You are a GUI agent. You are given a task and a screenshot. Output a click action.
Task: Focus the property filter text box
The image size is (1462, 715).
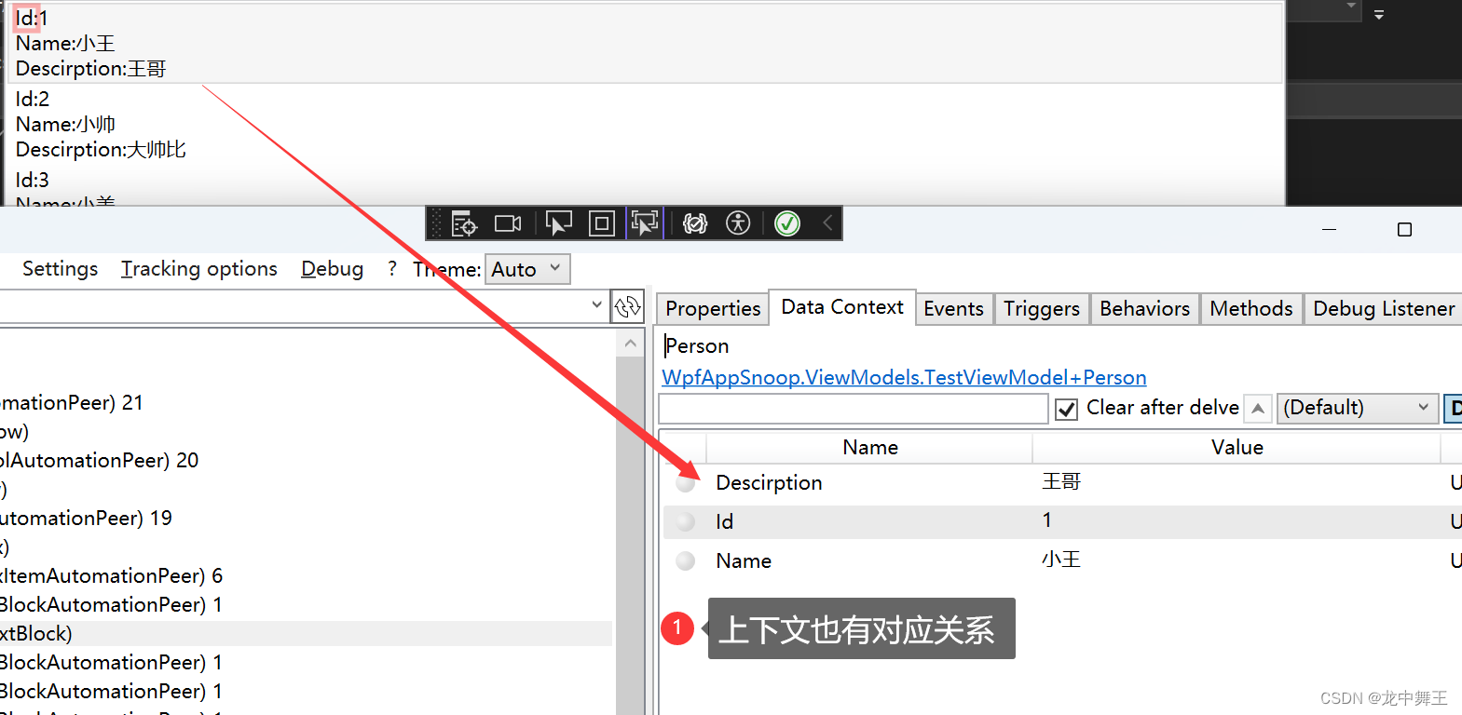[854, 408]
